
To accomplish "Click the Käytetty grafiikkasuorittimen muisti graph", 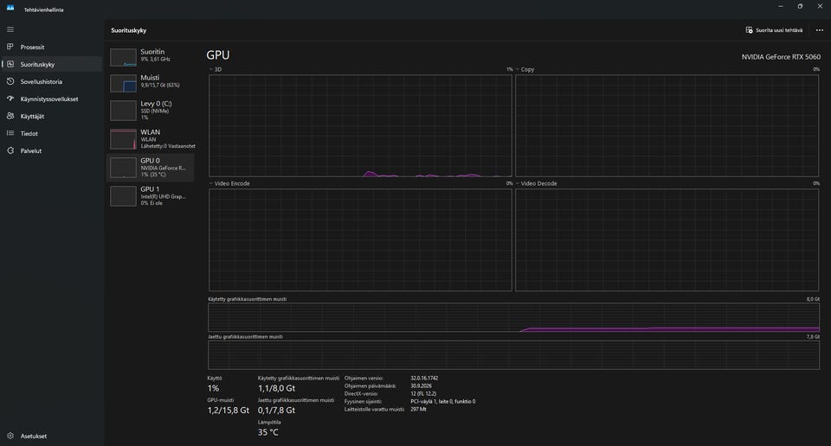I will [x=513, y=317].
